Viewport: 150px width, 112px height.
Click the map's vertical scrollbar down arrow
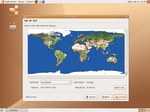(126, 75)
